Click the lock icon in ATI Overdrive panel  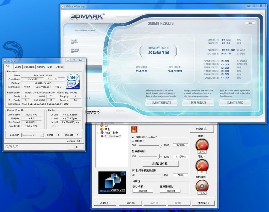coord(134,129)
